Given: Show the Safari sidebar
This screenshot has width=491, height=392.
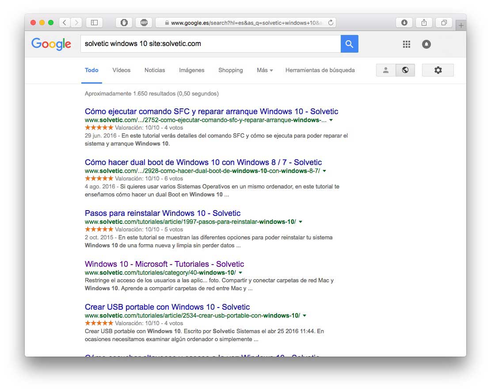Looking at the screenshot, I should pyautogui.click(x=94, y=23).
